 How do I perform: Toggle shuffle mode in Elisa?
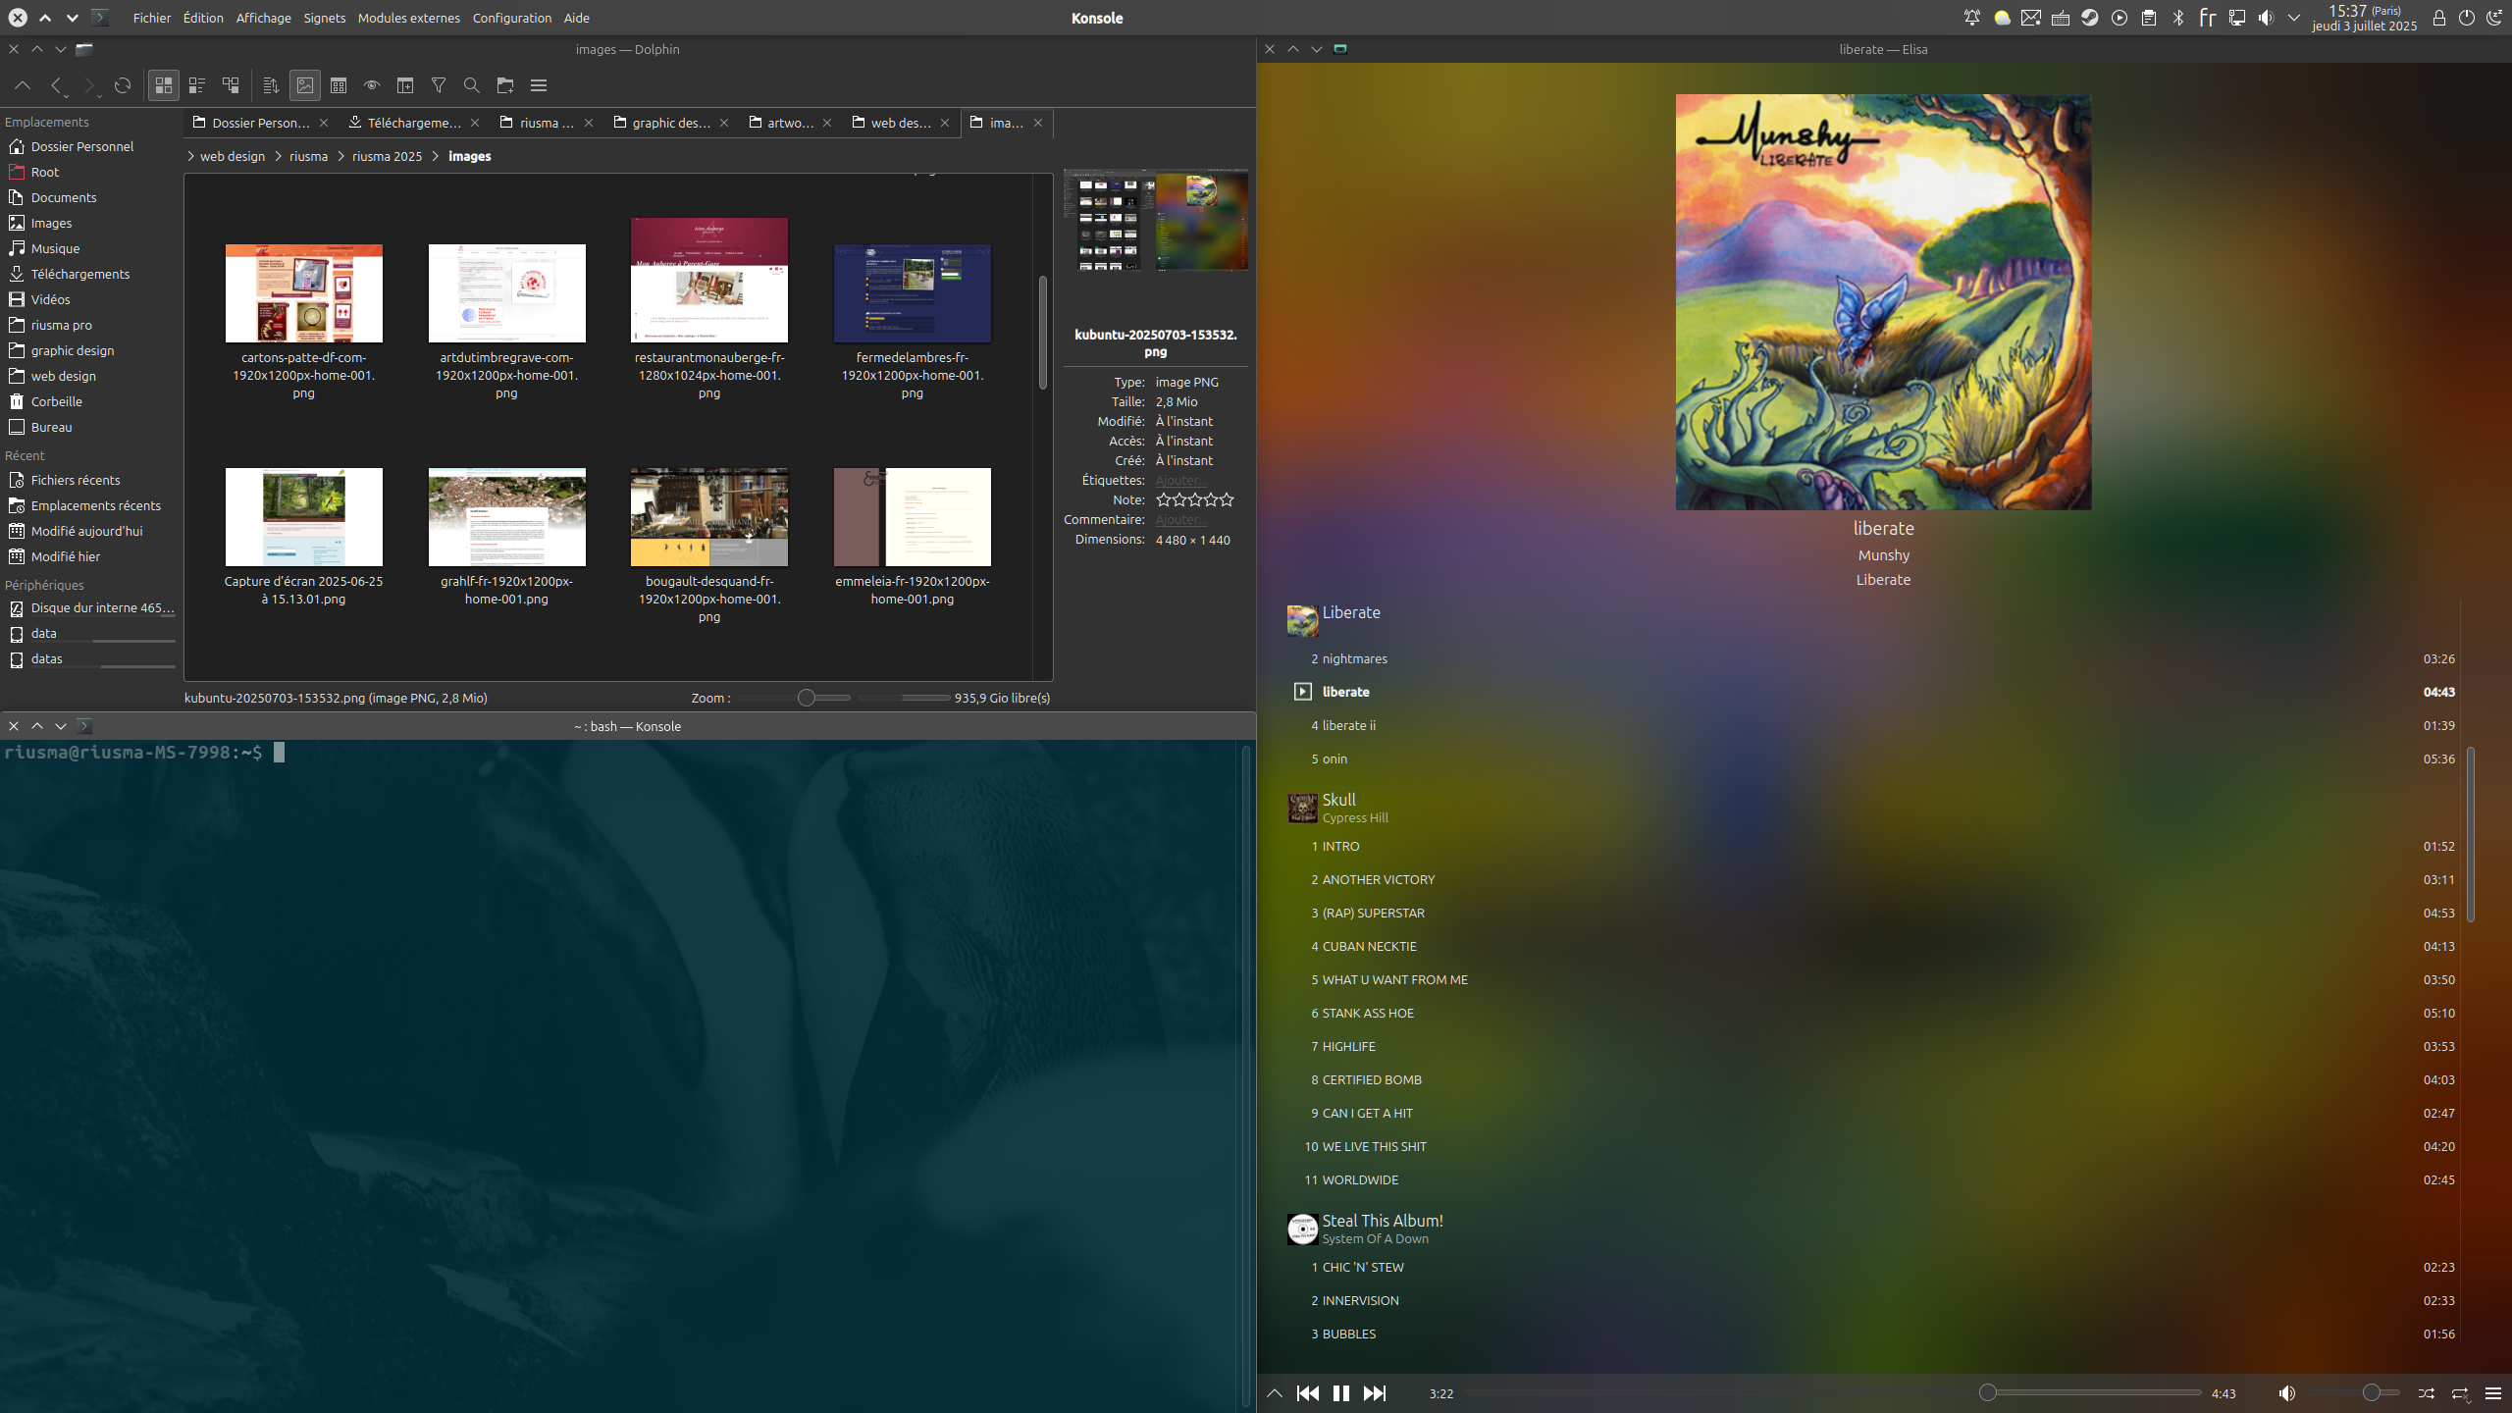(2427, 1393)
